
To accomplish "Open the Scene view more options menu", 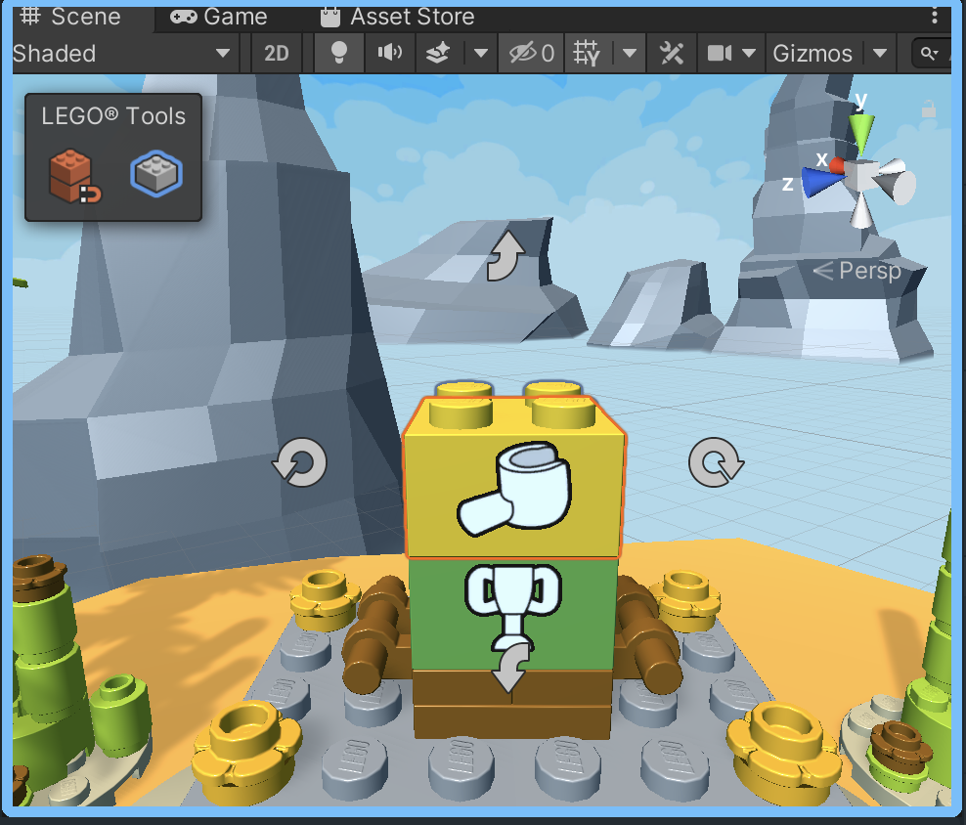I will pyautogui.click(x=935, y=17).
